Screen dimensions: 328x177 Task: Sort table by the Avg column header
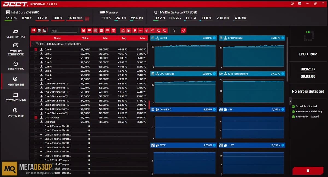(x=124, y=38)
